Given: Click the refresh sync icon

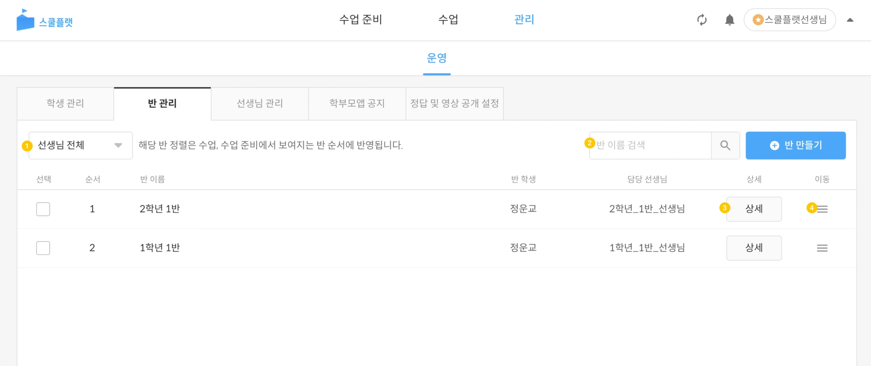Looking at the screenshot, I should pos(702,20).
